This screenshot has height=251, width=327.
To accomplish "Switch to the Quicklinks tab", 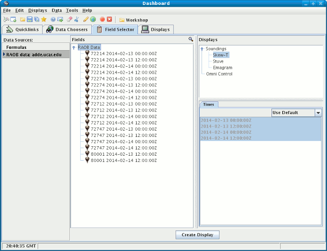I will point(23,30).
